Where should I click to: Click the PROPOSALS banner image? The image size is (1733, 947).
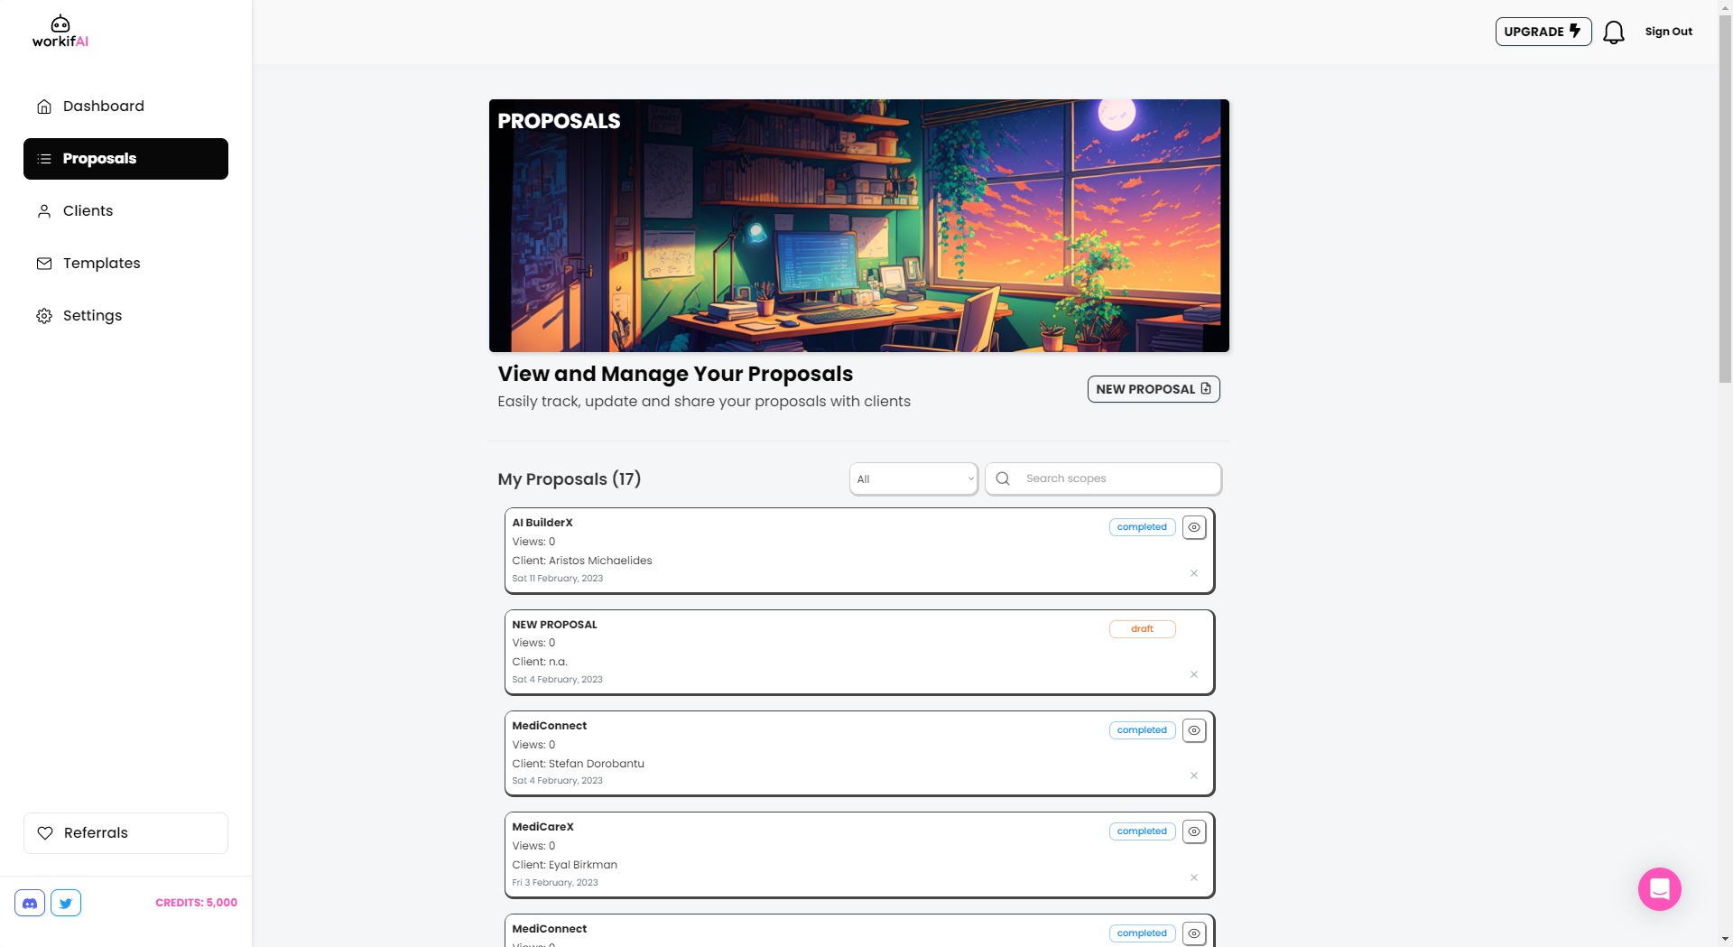click(x=859, y=226)
